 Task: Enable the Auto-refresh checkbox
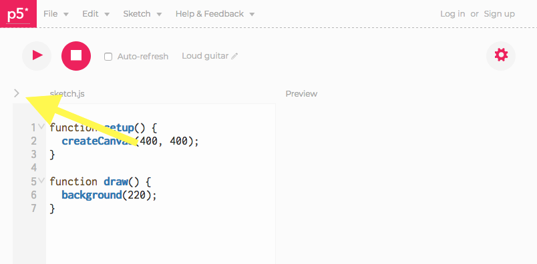coord(108,57)
